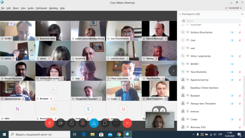Image resolution: width=245 pixels, height=138 pixels.
Task: Start recording with the record button
Action: coord(83,123)
